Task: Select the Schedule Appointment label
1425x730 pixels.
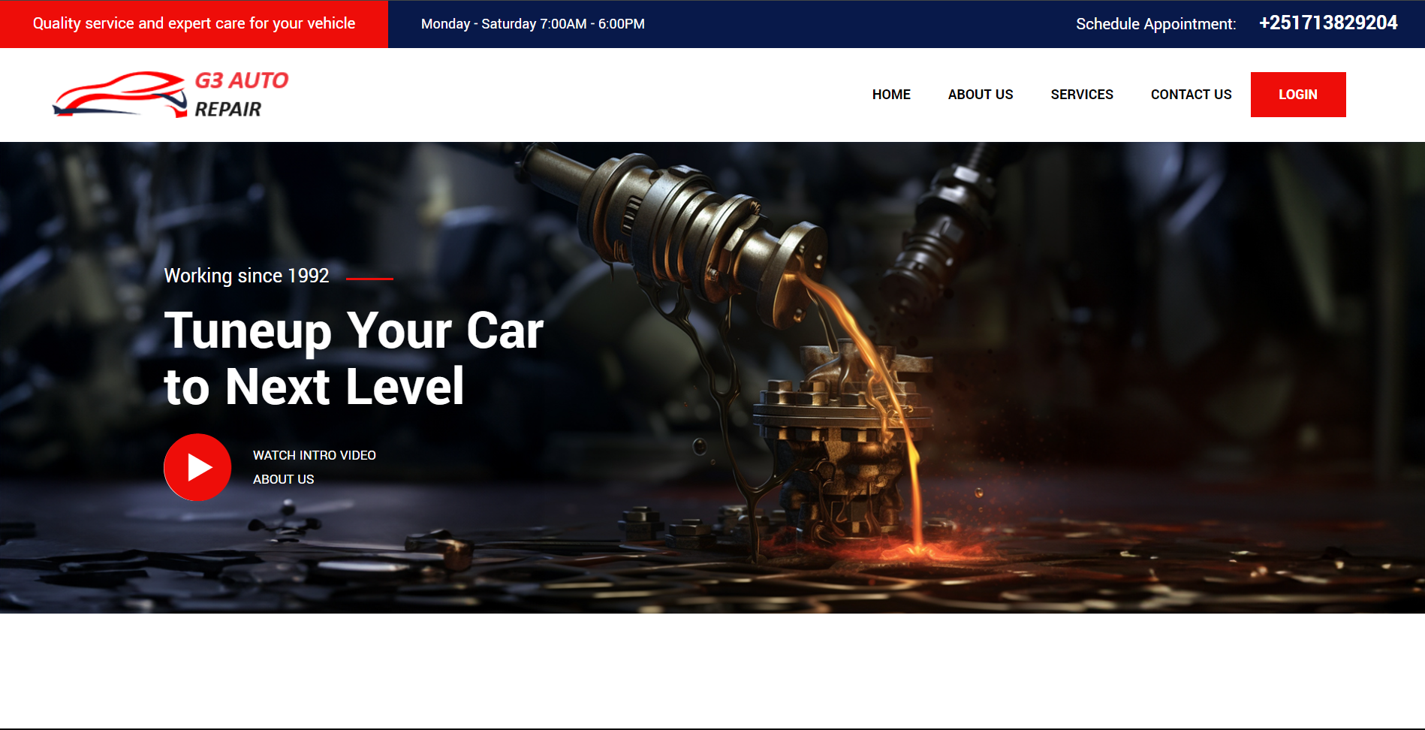Action: coord(1155,24)
